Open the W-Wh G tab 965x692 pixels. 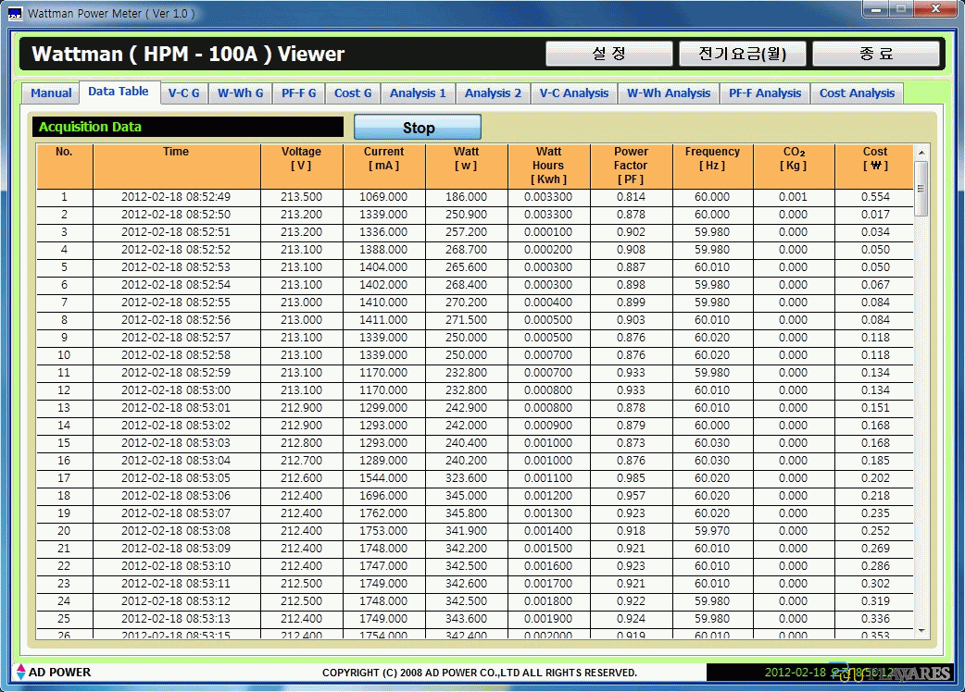[240, 93]
